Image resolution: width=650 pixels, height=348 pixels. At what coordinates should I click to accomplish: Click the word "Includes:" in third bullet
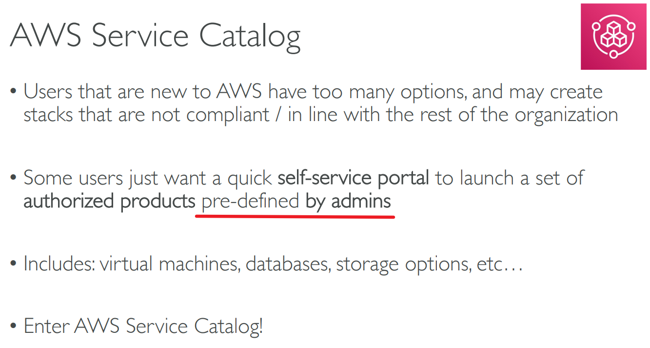coord(59,264)
